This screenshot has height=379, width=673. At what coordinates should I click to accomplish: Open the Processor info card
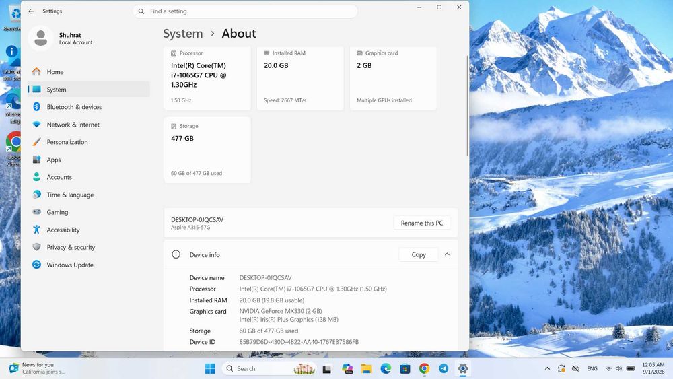207,78
